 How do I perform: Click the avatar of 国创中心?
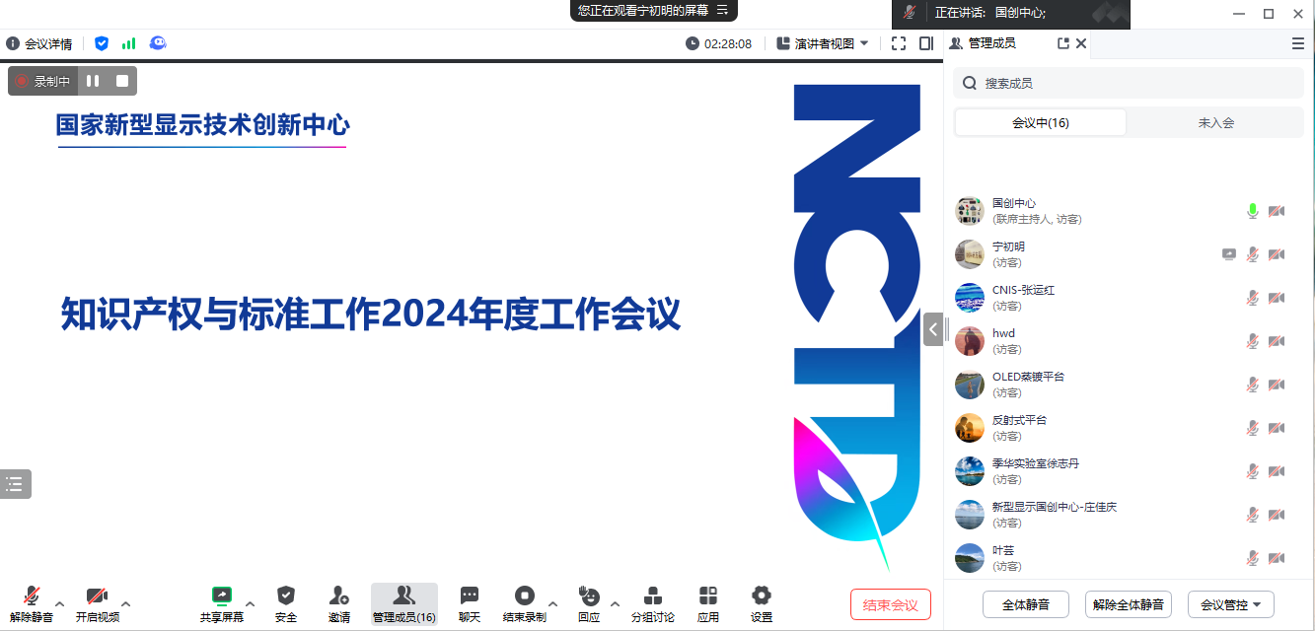[970, 211]
